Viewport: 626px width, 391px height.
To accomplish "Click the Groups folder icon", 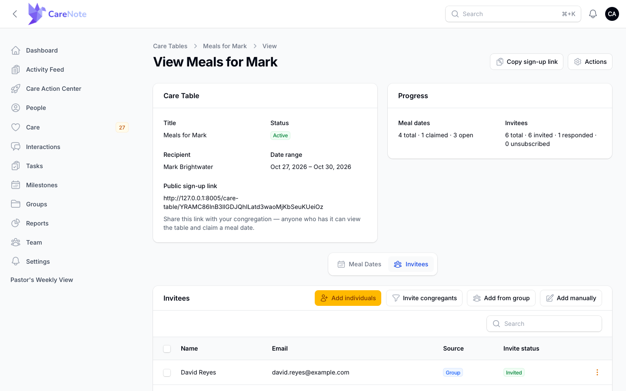I will [x=16, y=204].
